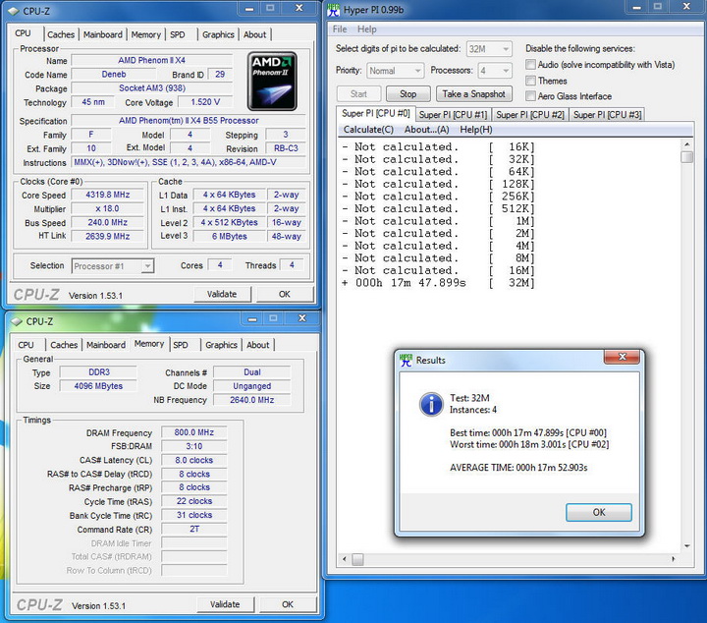Select Mainboard tab in bottom CPU-Z window
This screenshot has width=707, height=623.
click(106, 345)
